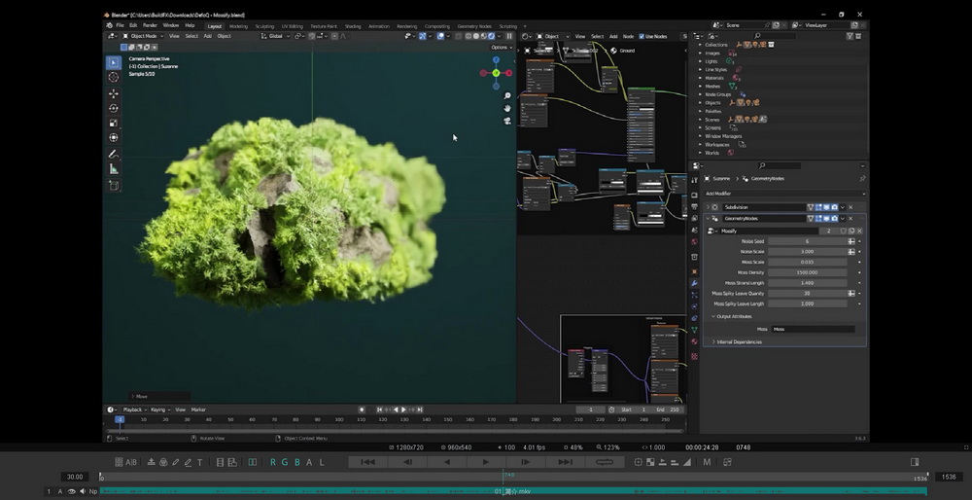Image resolution: width=972 pixels, height=500 pixels.
Task: Click the video player seek bar
Action: click(x=513, y=477)
